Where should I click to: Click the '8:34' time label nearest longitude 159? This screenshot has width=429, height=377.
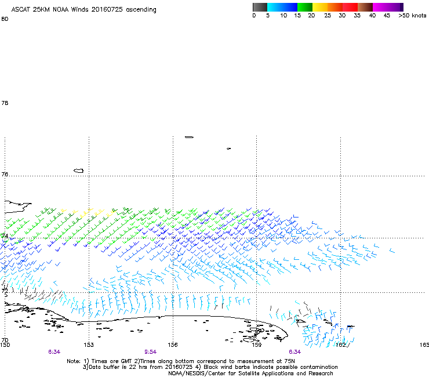pyautogui.click(x=295, y=352)
